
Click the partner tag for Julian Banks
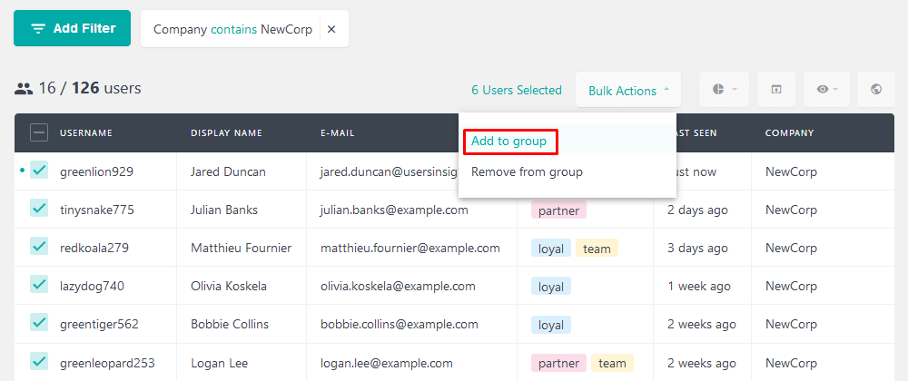point(558,210)
